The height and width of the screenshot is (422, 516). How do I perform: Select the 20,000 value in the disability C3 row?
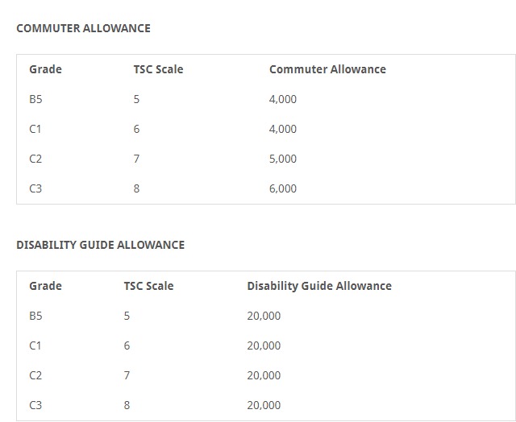coord(264,405)
